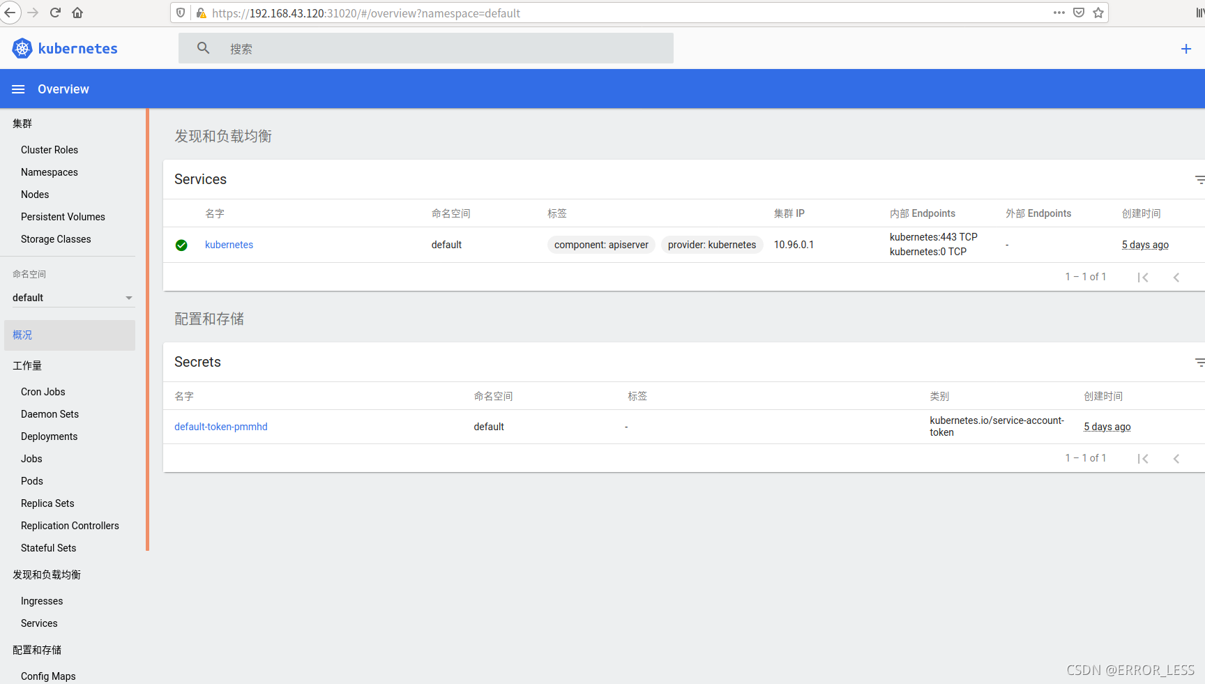
Task: Click the search magnifier icon
Action: pos(203,48)
